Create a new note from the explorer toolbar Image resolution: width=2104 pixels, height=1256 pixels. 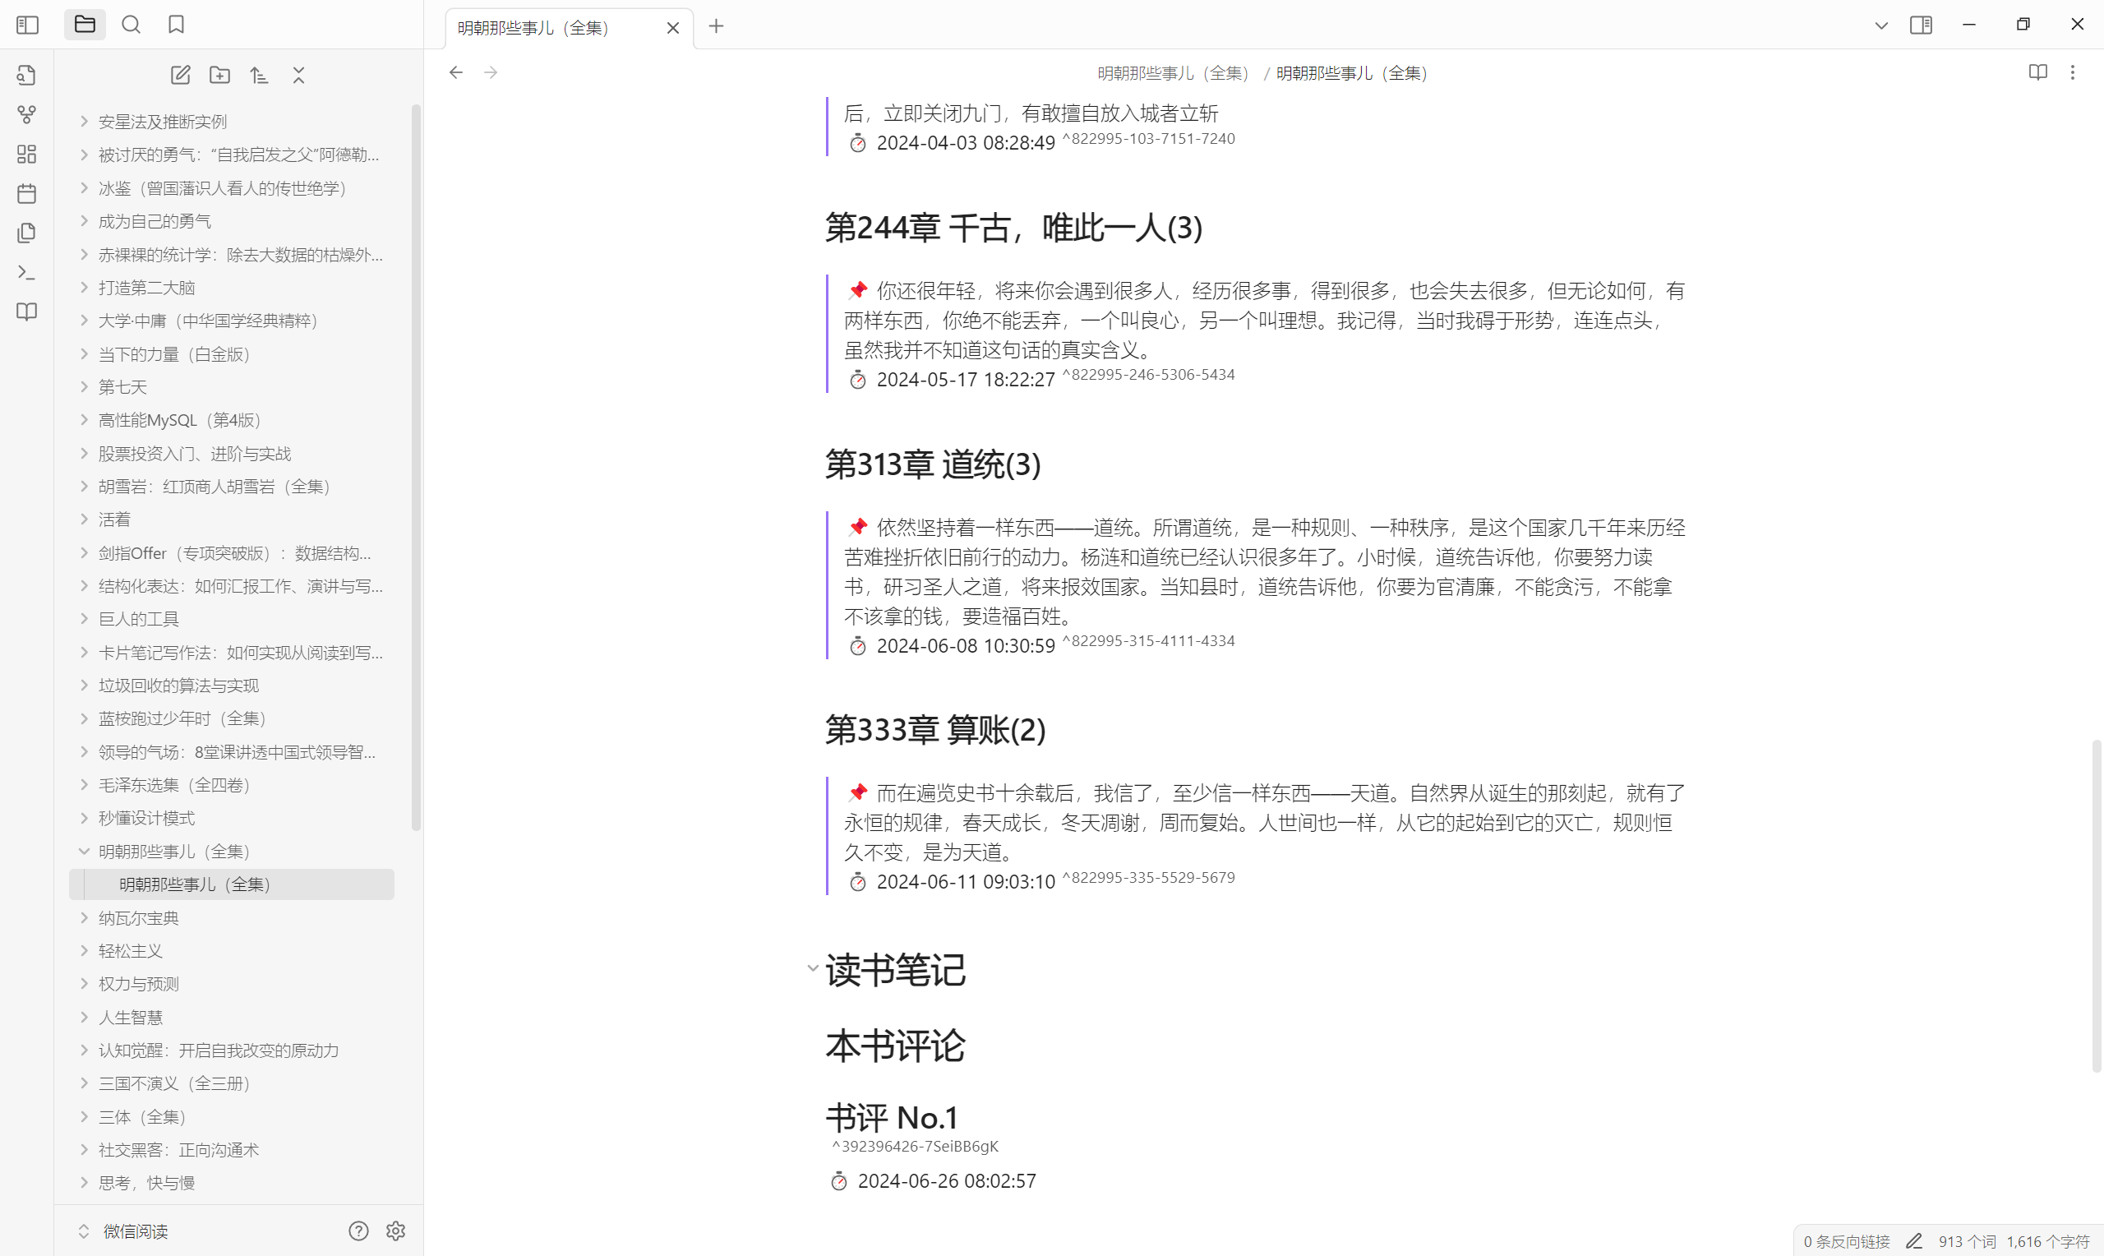point(180,76)
